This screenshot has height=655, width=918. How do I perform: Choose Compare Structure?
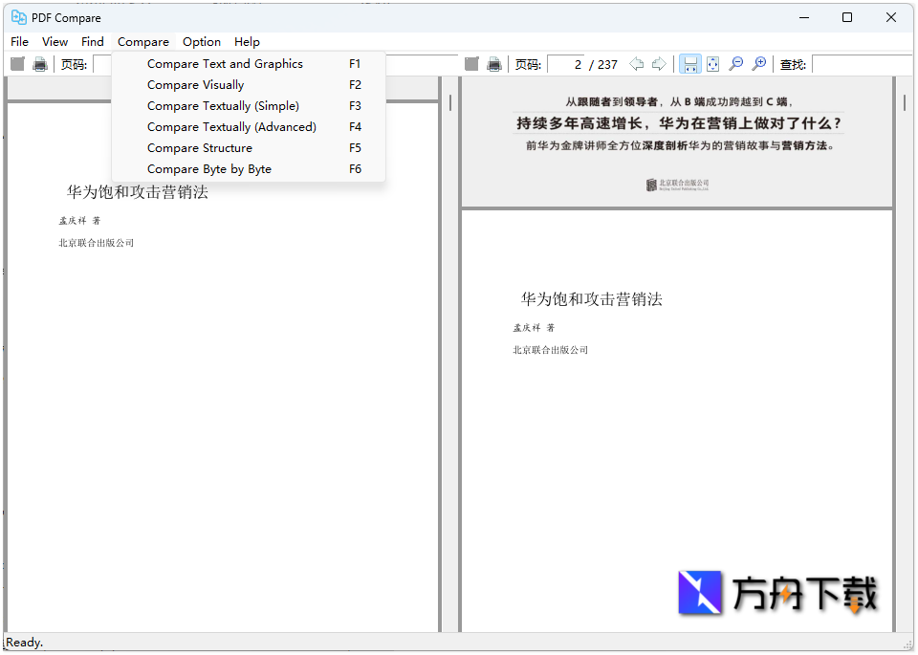pos(249,148)
